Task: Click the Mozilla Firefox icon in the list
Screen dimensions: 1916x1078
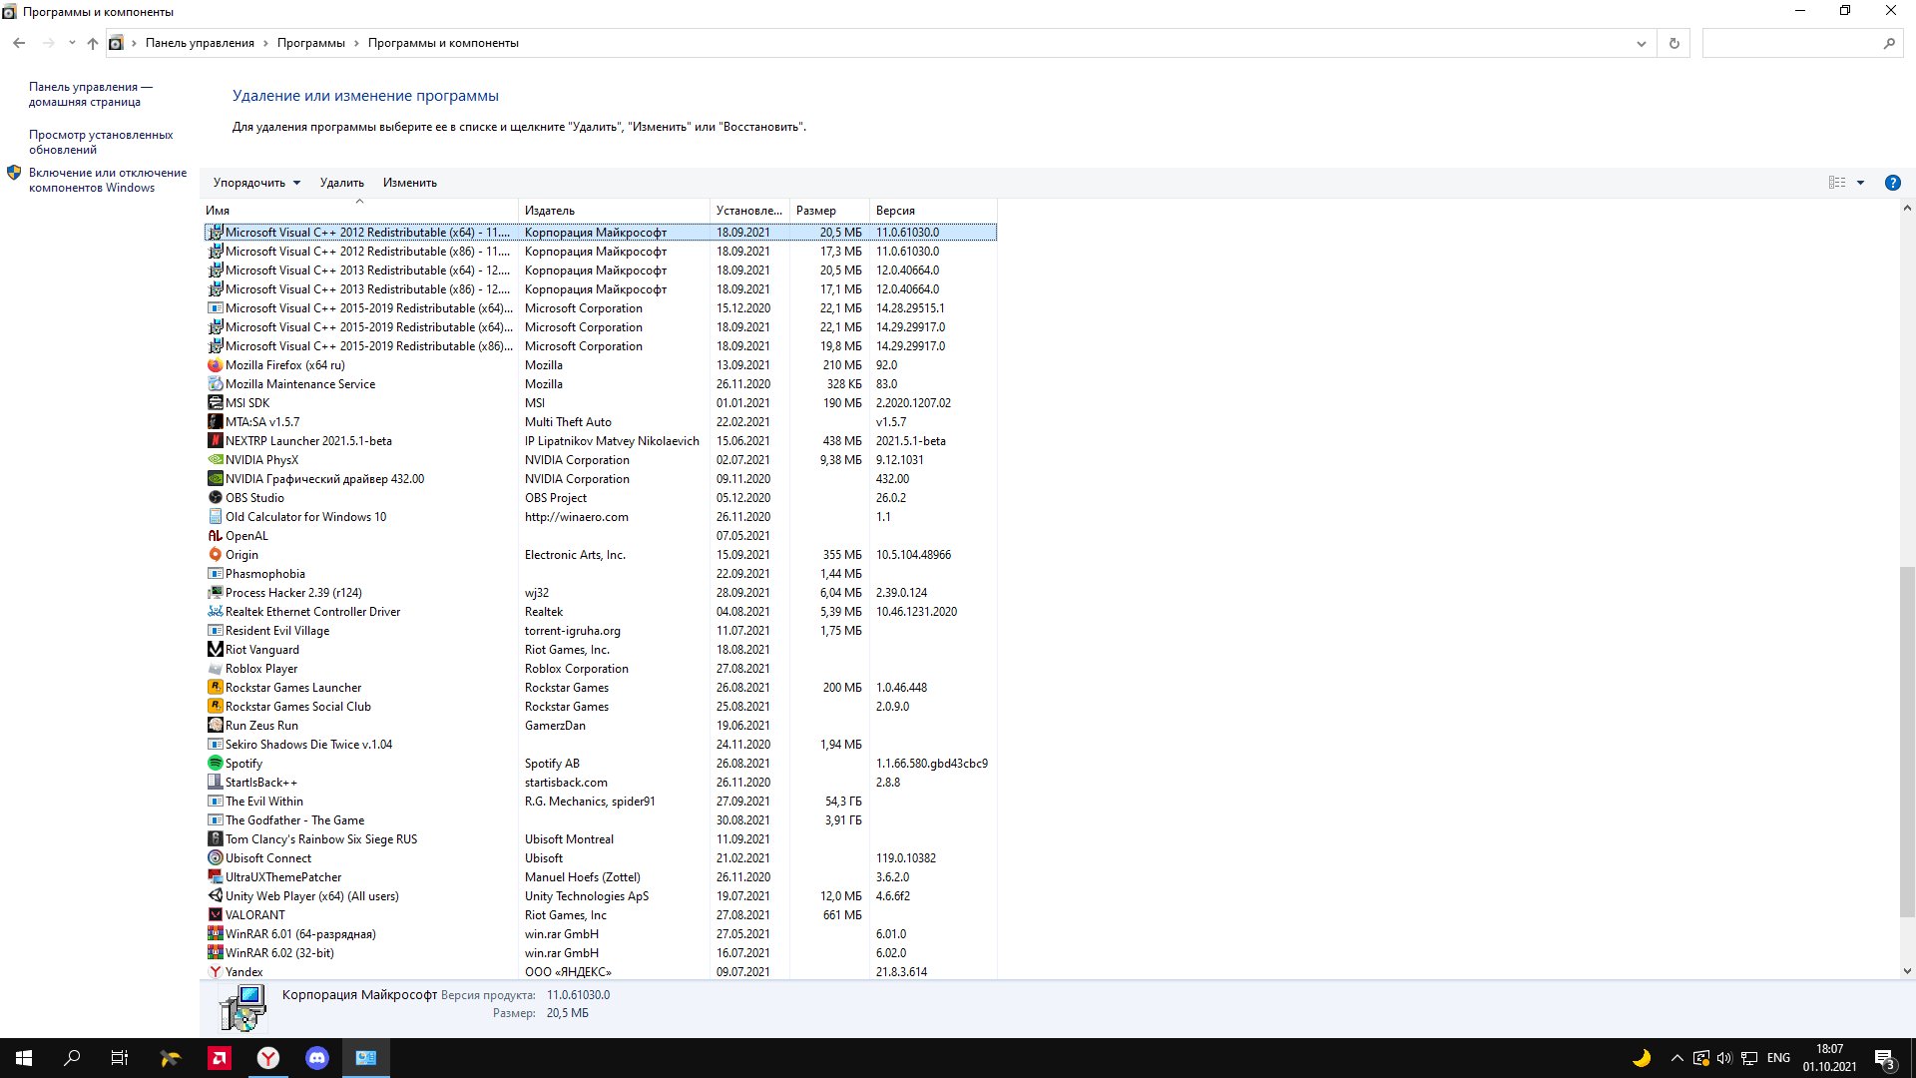Action: tap(215, 365)
